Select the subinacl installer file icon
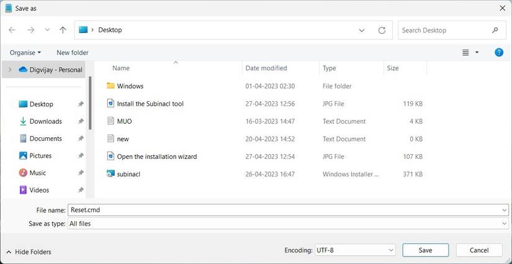The width and height of the screenshot is (512, 264). 110,174
